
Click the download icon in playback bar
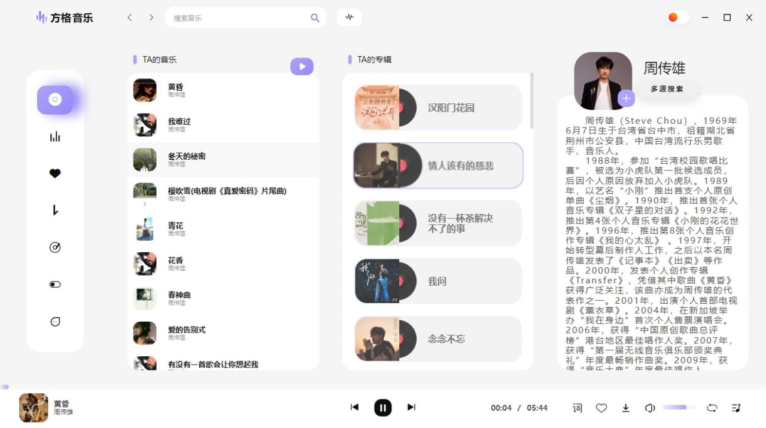pyautogui.click(x=625, y=407)
